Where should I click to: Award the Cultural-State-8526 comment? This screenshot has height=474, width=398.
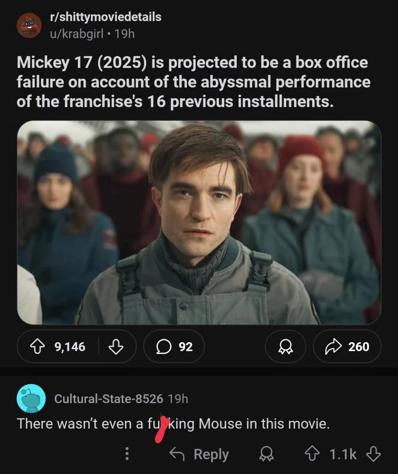(x=266, y=454)
